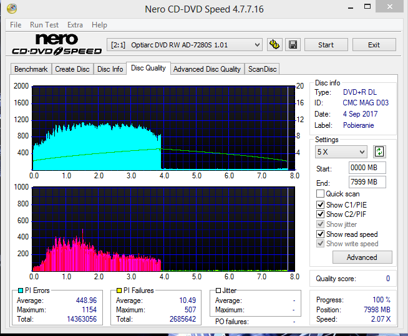Click the End position field 7999 MB
The image size is (408, 336).
[367, 182]
